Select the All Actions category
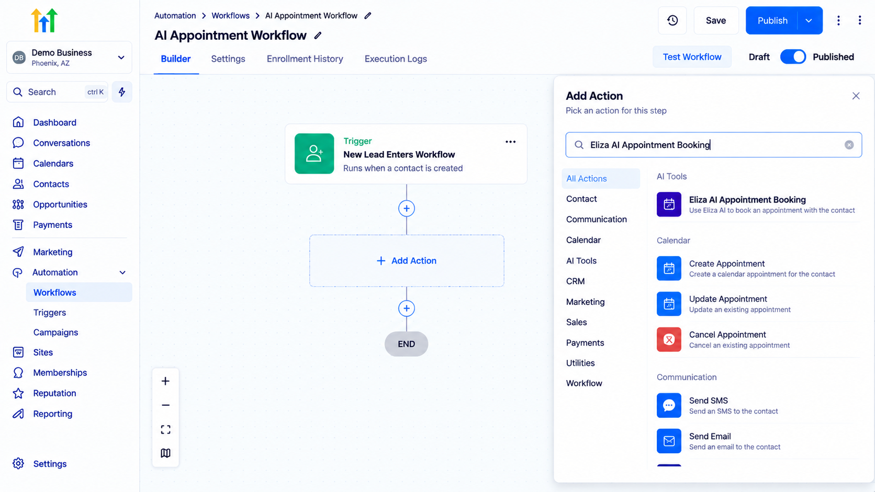The width and height of the screenshot is (875, 492). tap(601, 178)
